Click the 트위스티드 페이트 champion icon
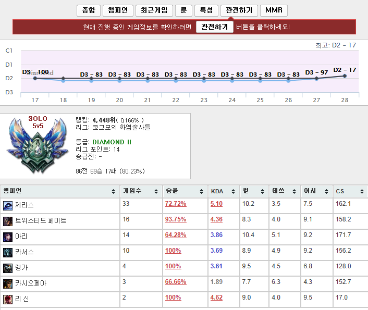Screen dimensions: 368x310 pyautogui.click(x=8, y=221)
